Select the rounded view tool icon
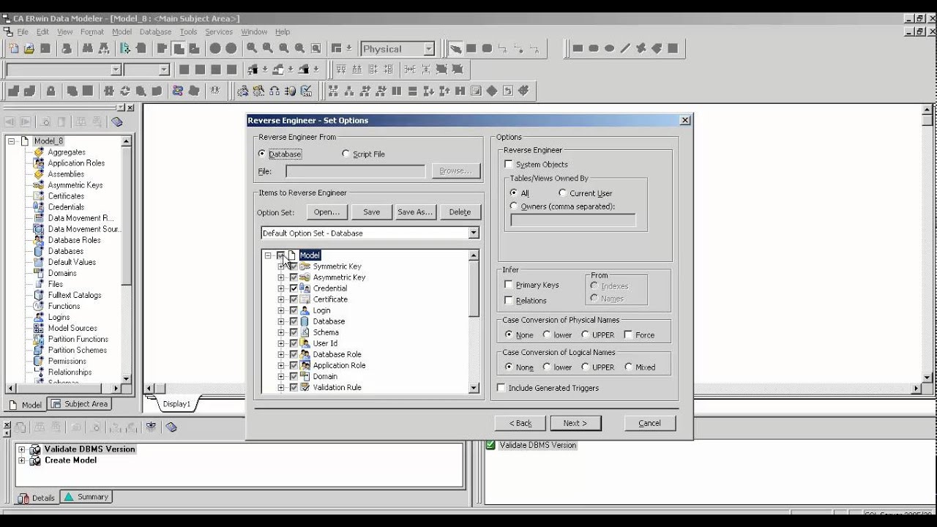Viewport: 937px width, 527px height. (x=488, y=48)
